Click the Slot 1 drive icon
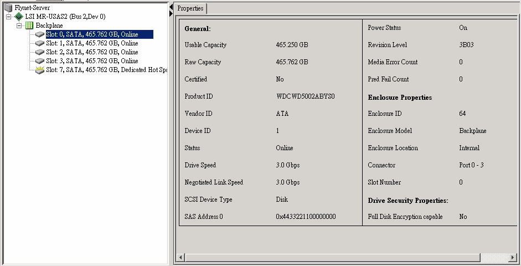The height and width of the screenshot is (266, 521). point(40,43)
